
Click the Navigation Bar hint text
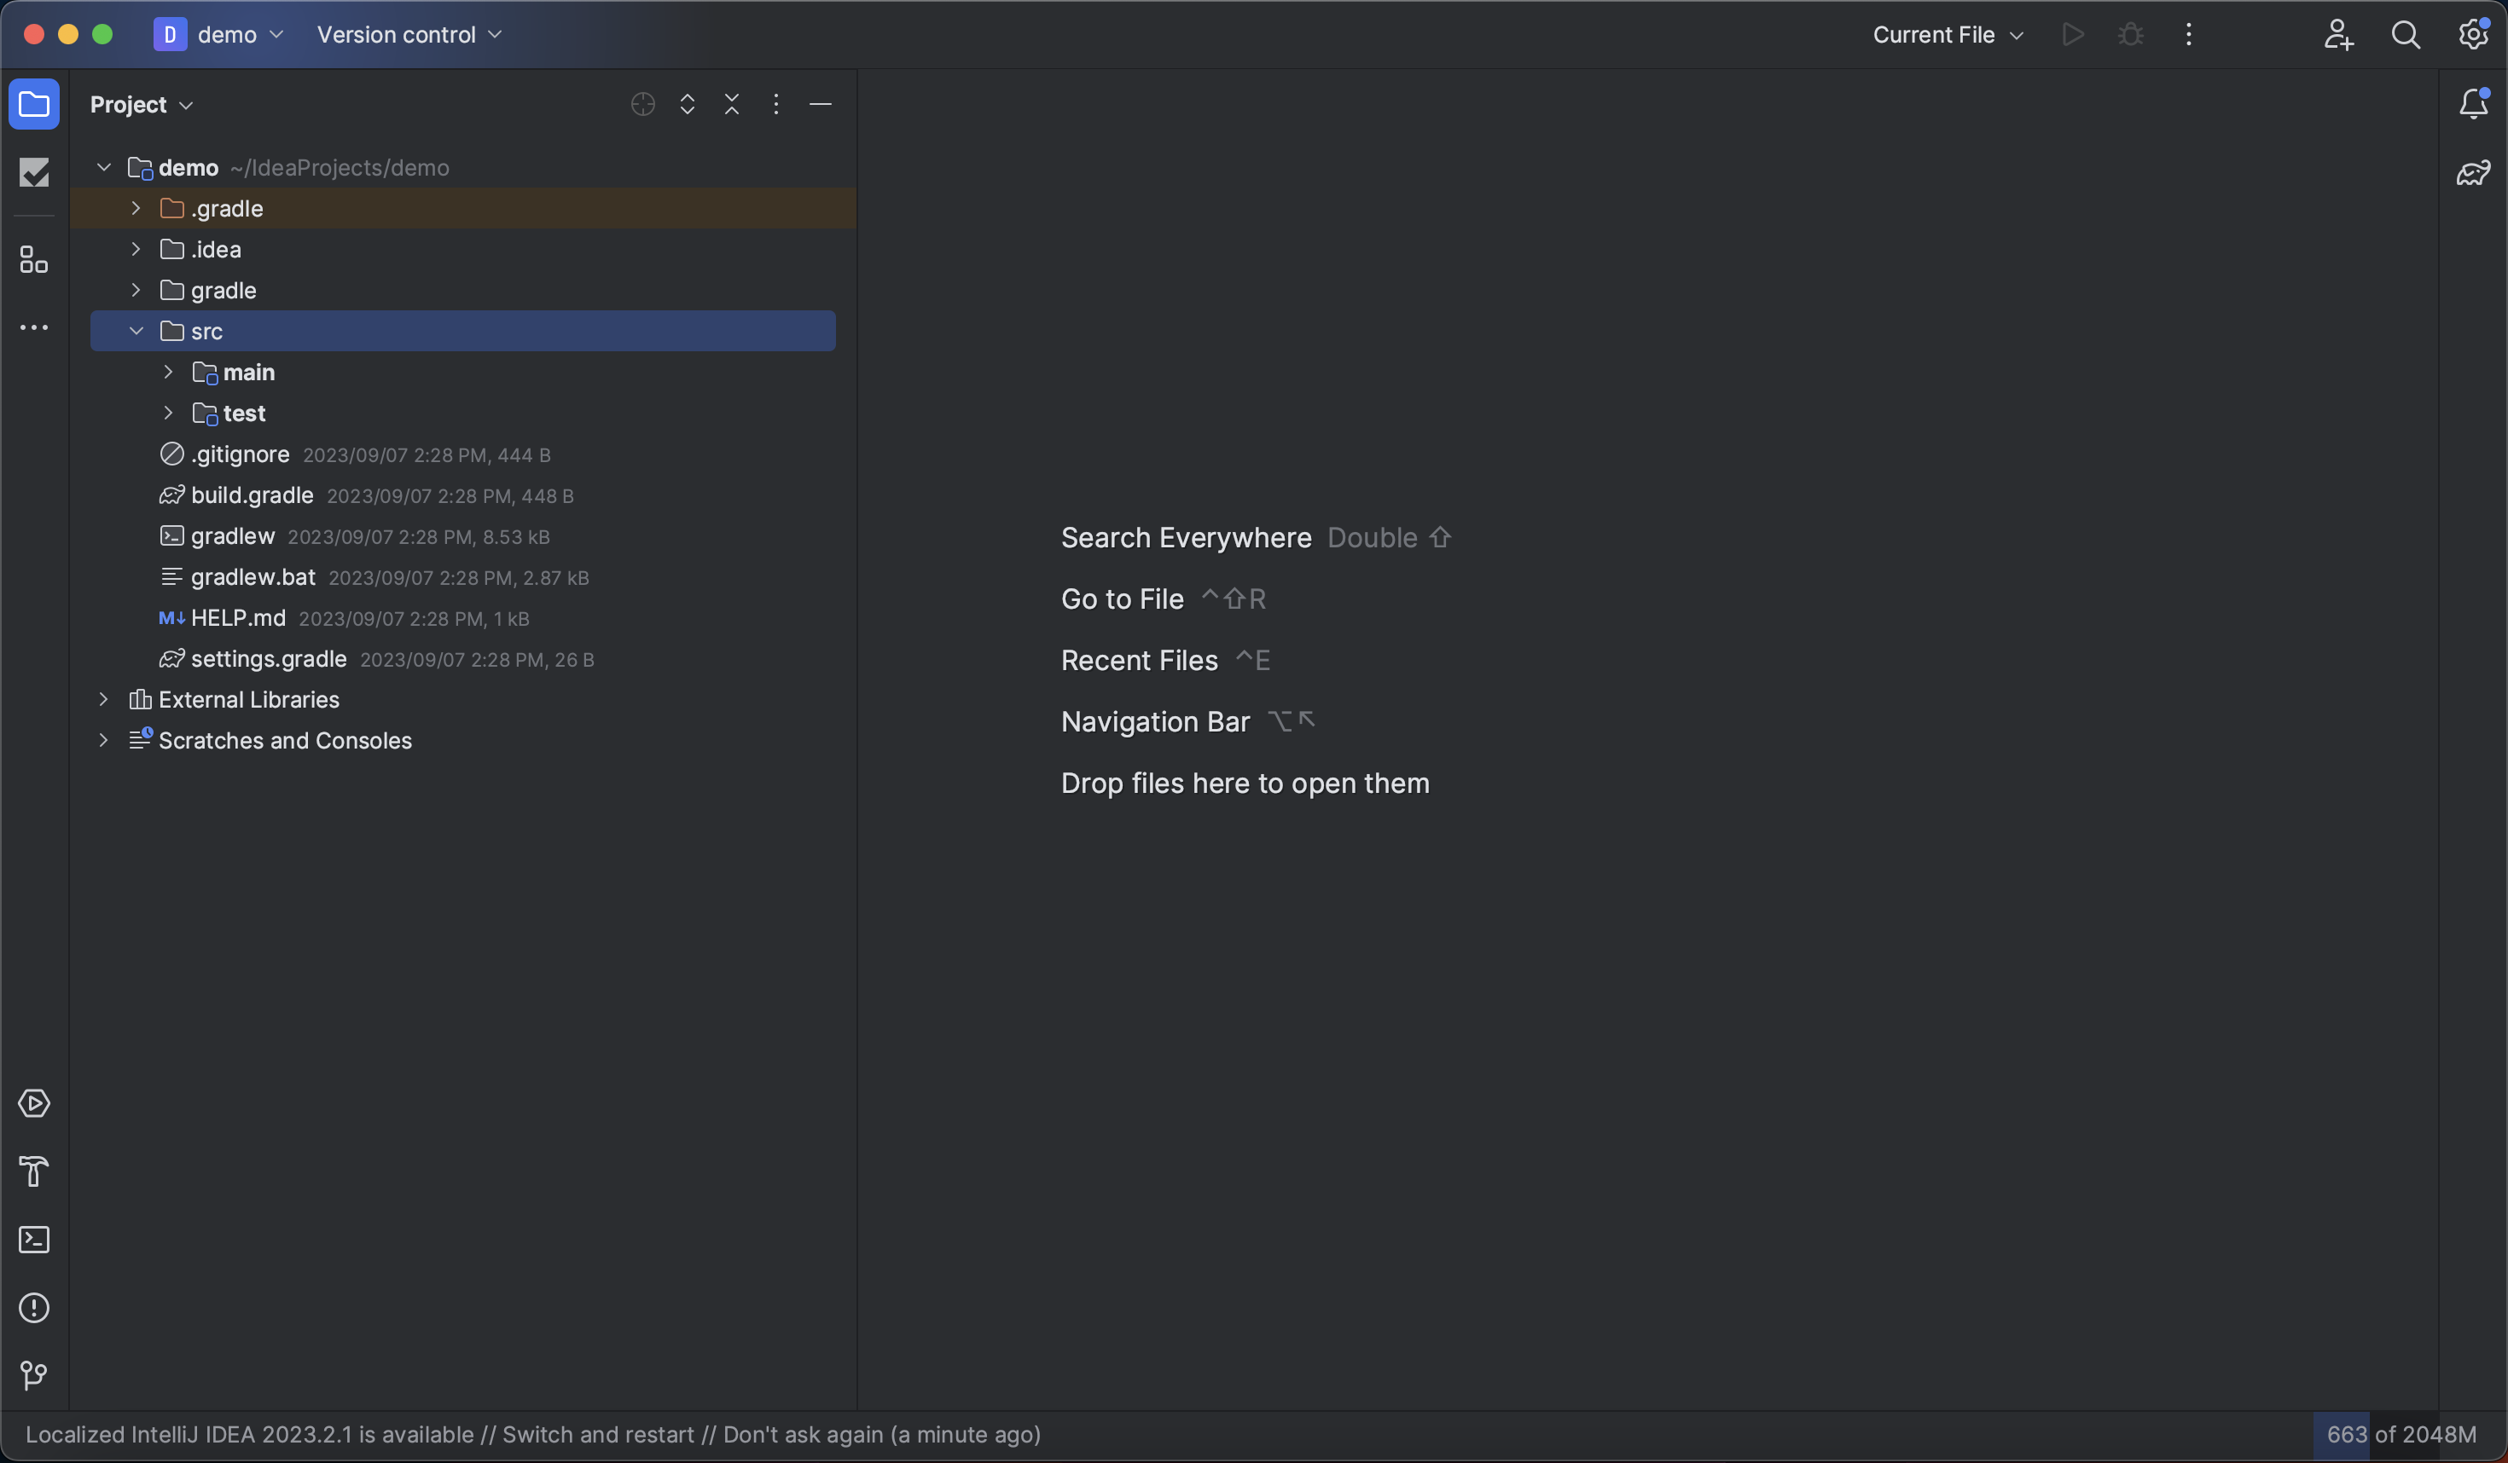1155,722
